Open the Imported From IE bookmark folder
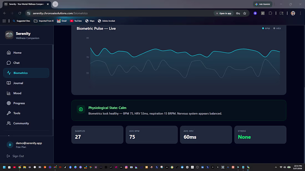 44,21
